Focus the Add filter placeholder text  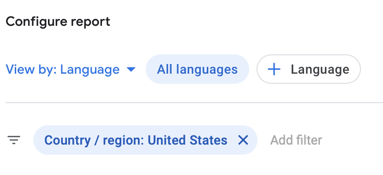(x=296, y=140)
